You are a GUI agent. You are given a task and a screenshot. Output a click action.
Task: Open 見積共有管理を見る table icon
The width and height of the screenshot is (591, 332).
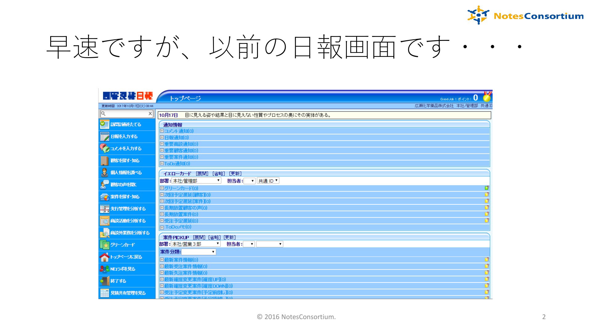(104, 293)
